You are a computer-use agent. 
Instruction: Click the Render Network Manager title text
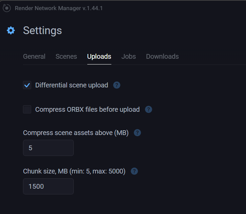coord(59,8)
